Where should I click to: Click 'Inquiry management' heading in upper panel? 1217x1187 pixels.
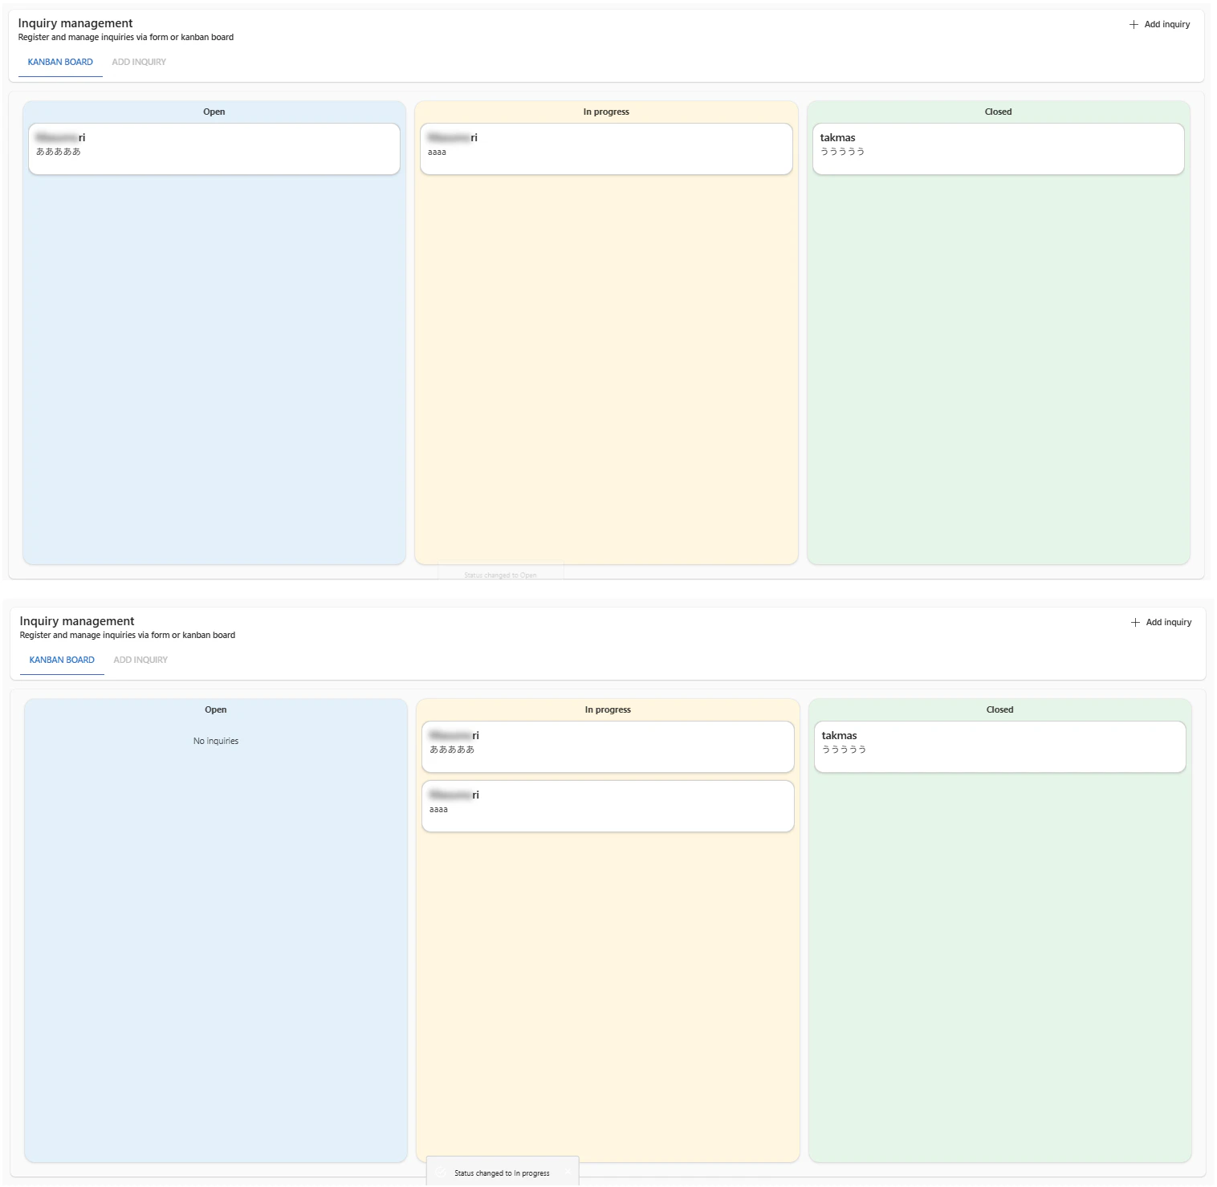[75, 23]
